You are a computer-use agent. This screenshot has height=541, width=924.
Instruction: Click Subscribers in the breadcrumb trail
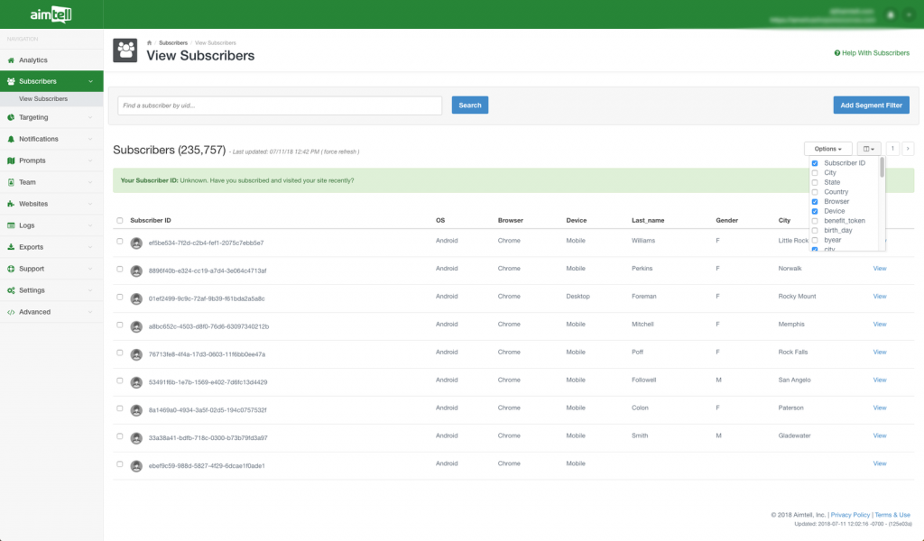coord(172,41)
